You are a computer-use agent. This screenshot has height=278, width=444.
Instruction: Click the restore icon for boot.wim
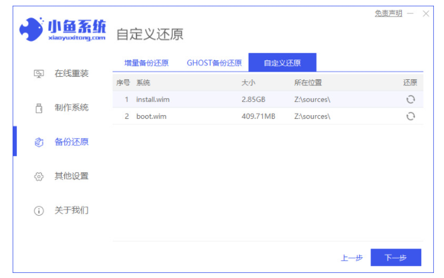(x=411, y=116)
